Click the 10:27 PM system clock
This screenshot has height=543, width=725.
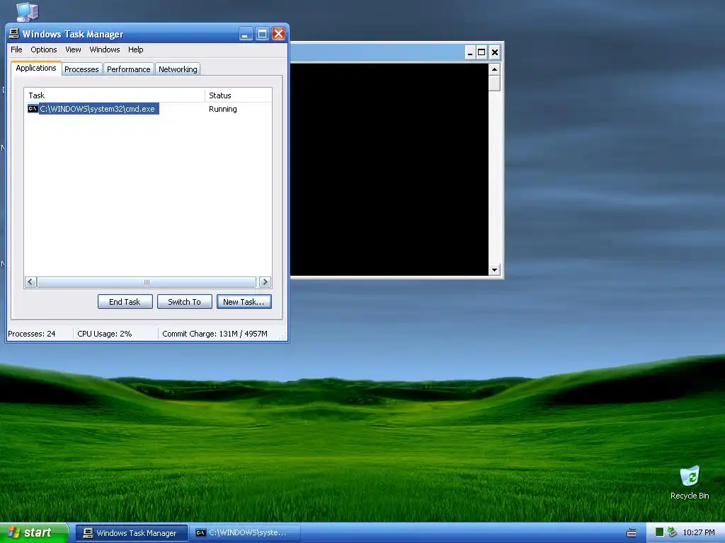(699, 533)
